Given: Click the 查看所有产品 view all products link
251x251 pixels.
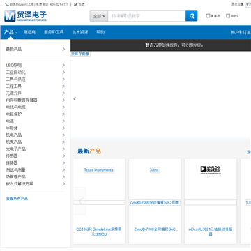Looking at the screenshot, I should coord(17,199).
